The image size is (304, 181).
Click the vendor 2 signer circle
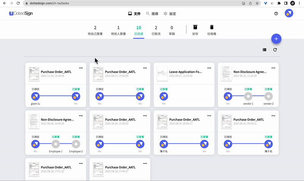tap(269, 96)
